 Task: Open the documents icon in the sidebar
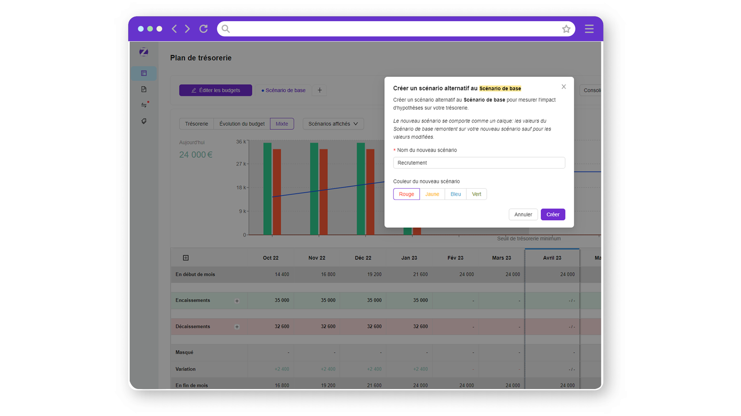[x=144, y=89]
